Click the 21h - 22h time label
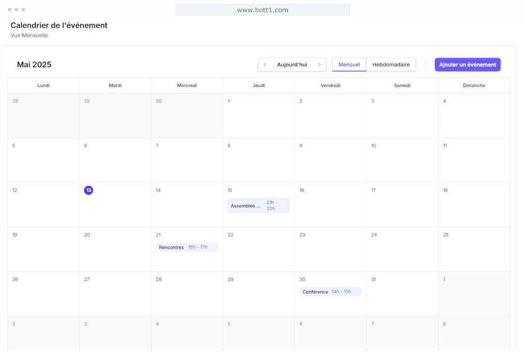Screen dimensions: 525x353 pos(272,205)
